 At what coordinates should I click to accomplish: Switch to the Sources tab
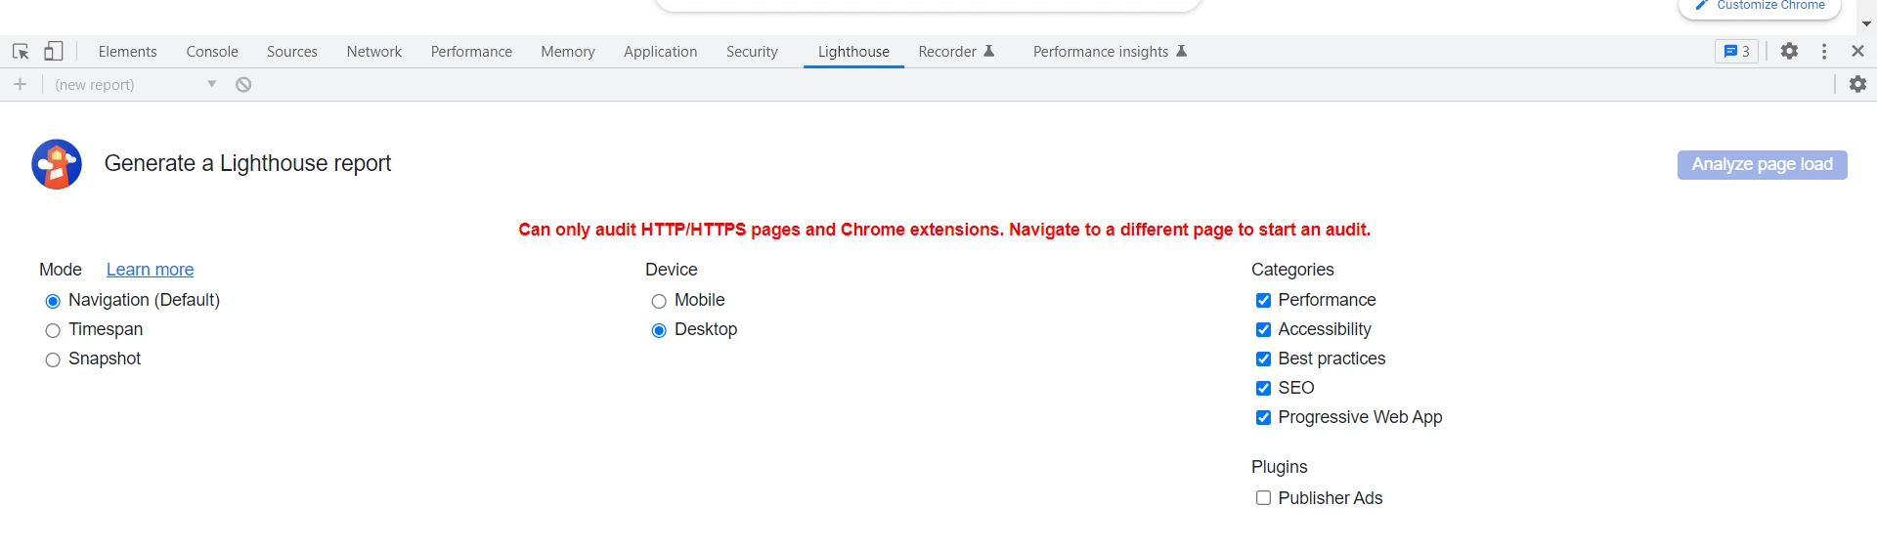pos(292,52)
